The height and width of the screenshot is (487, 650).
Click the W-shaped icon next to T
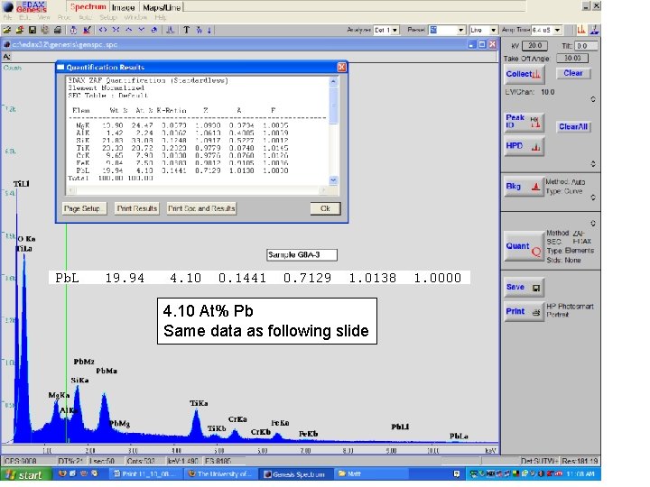200,30
